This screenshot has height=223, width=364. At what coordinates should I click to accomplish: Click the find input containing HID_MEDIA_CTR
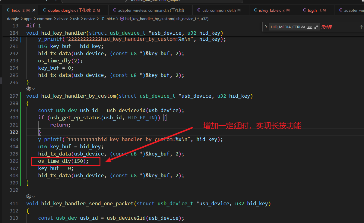coord(284,27)
